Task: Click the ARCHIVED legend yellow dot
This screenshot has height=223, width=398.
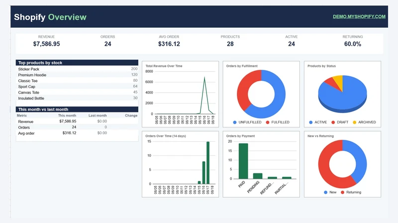Action: pos(355,122)
